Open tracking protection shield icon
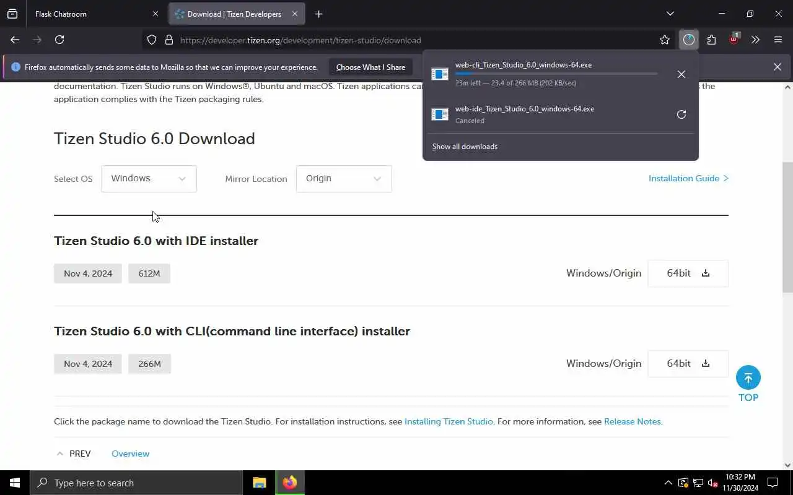The image size is (793, 495). [152, 40]
